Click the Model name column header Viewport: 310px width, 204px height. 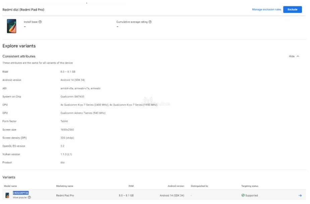click(x=10, y=186)
